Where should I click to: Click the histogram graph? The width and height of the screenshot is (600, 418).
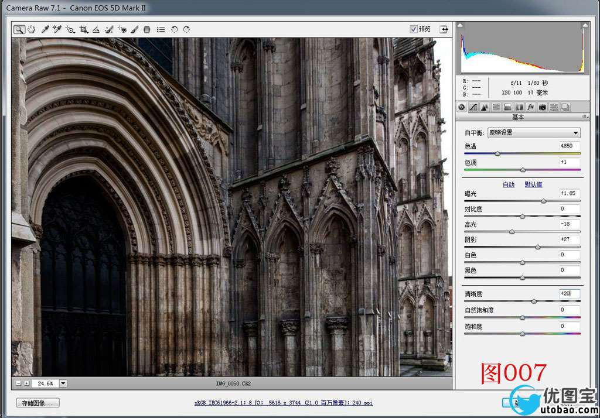point(523,48)
